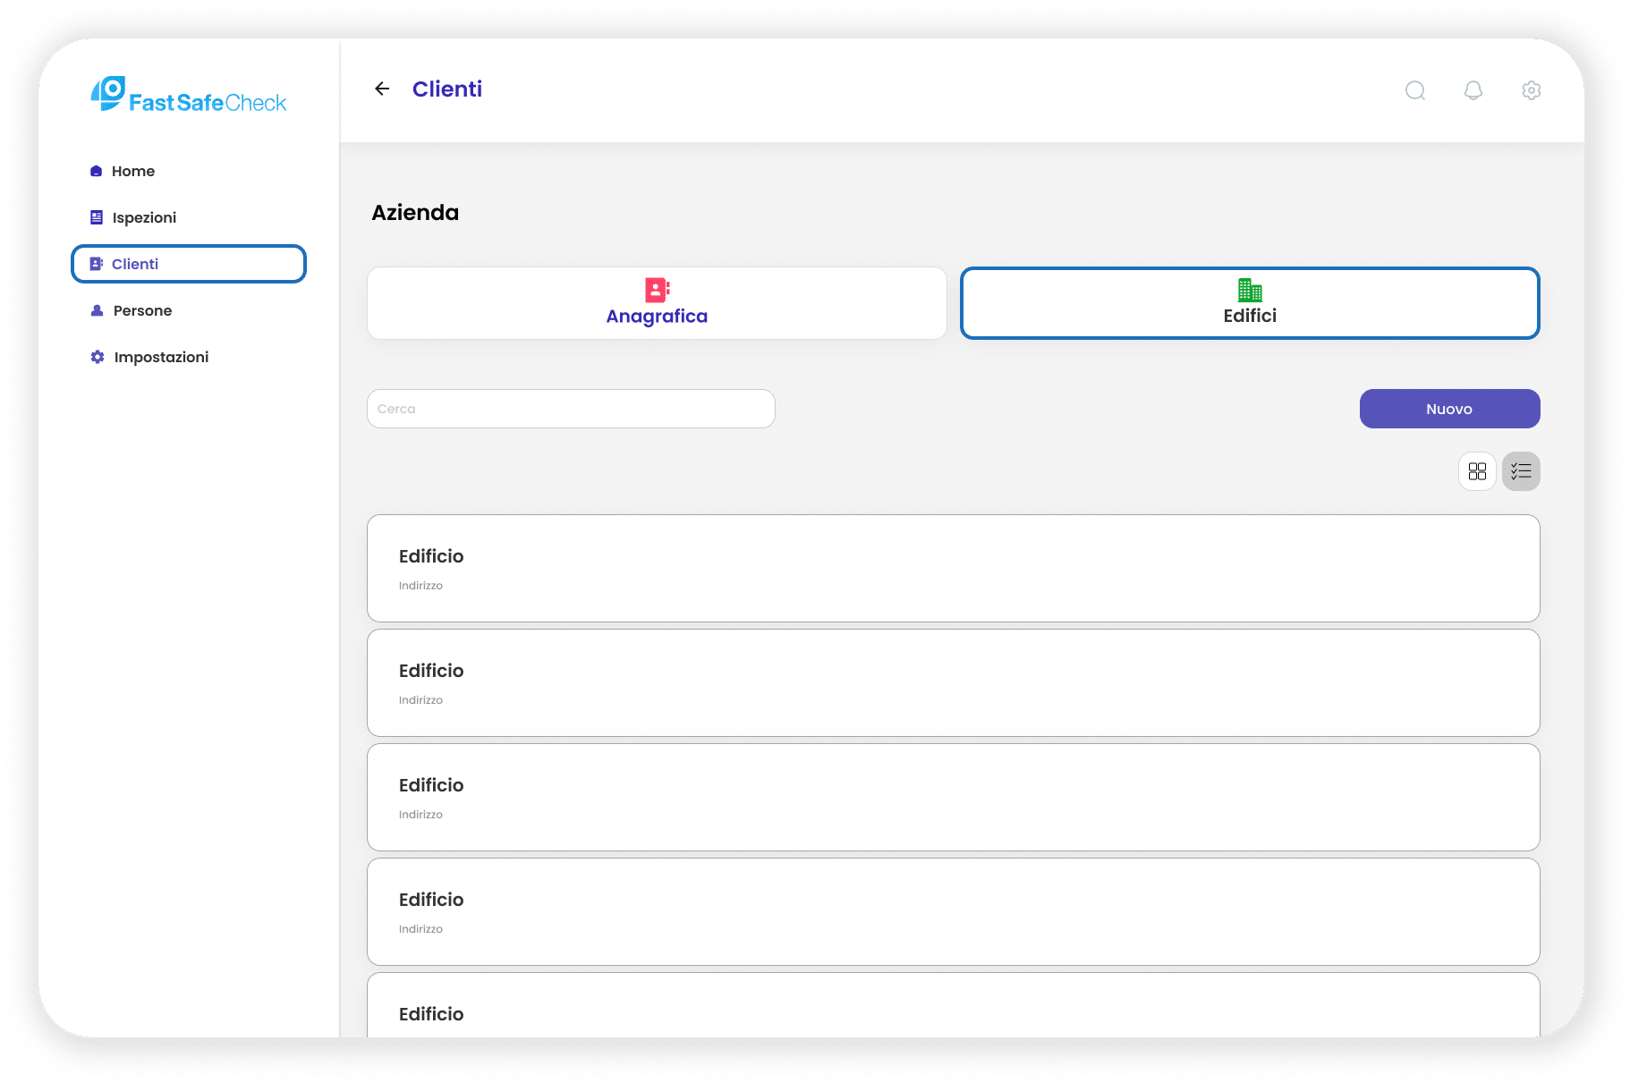Select the Home icon in the sidebar
This screenshot has width=1630, height=1083.
point(97,171)
